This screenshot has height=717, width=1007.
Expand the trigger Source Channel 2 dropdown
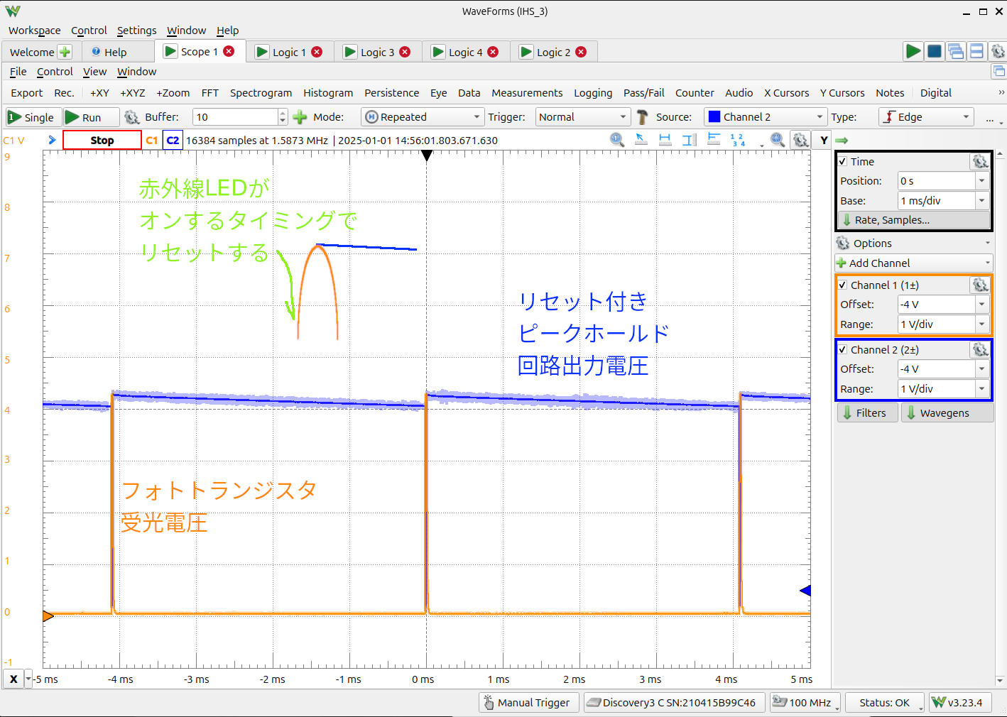(x=766, y=117)
